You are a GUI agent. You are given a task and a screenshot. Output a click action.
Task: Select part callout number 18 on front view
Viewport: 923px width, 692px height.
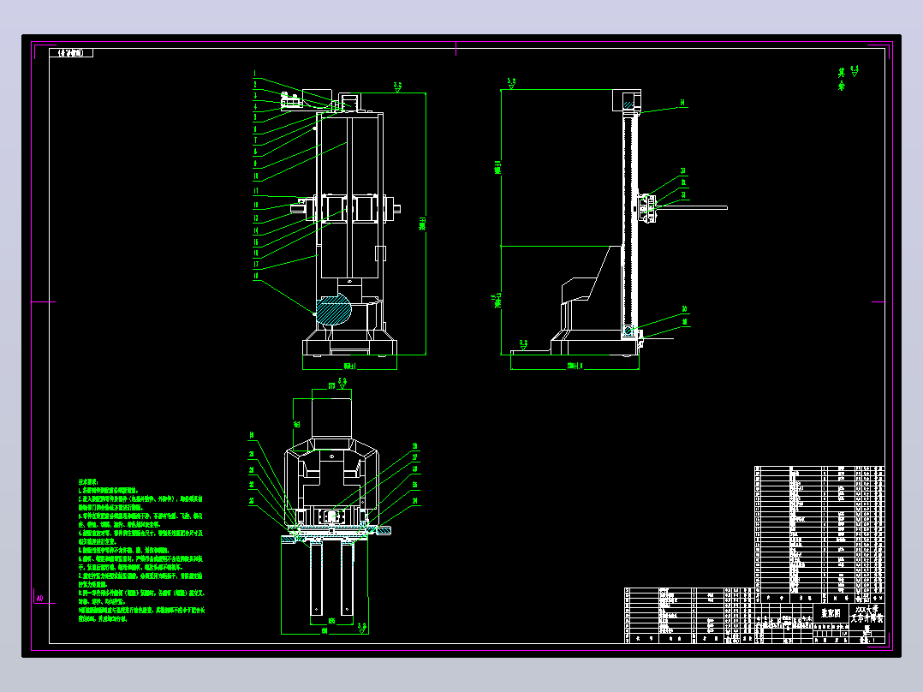pyautogui.click(x=256, y=276)
